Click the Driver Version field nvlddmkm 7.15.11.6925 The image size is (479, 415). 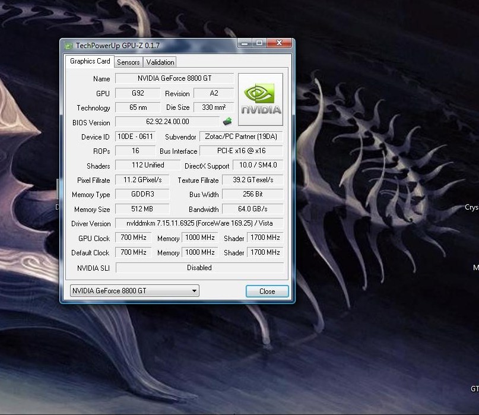(x=199, y=223)
